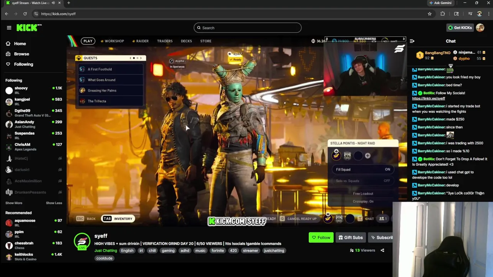
Task: Click Get KICKs button
Action: point(460,28)
